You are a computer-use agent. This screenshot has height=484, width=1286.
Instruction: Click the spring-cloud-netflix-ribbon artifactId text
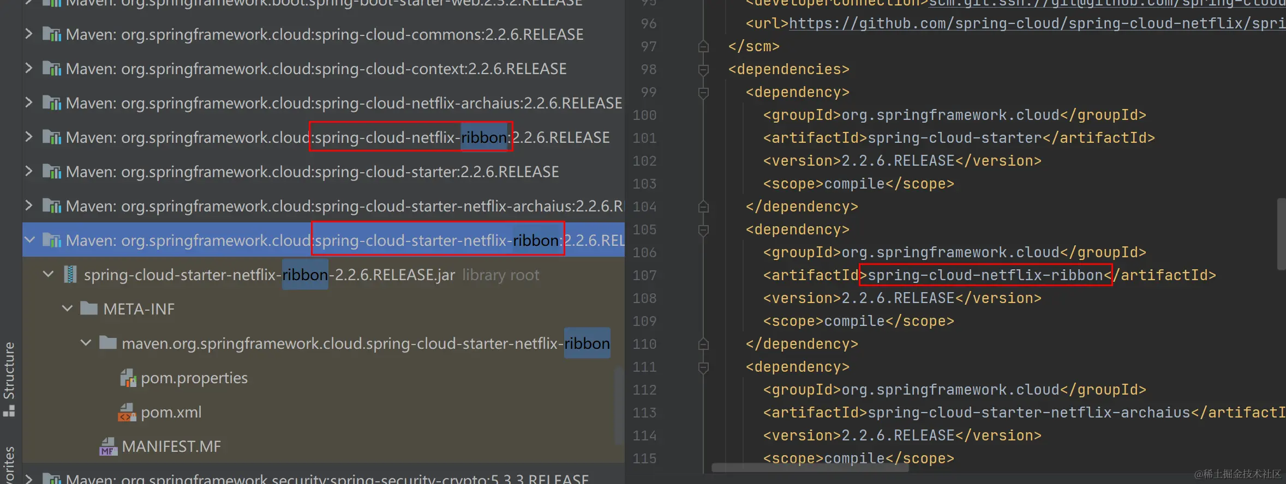coord(985,275)
